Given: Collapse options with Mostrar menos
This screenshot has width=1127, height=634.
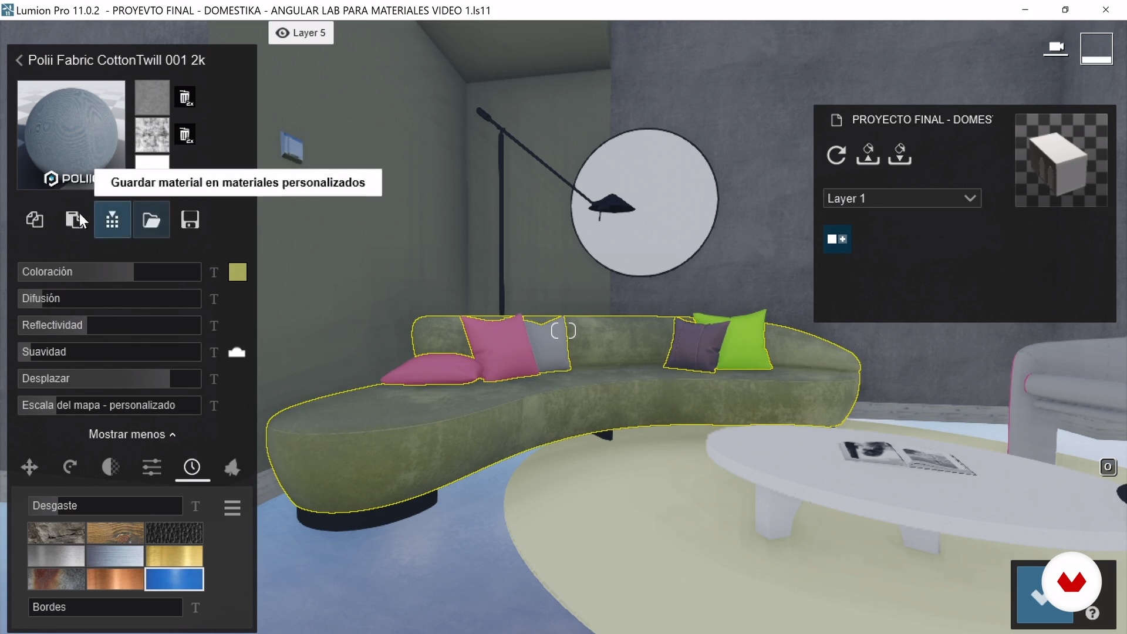Looking at the screenshot, I should click(x=132, y=434).
